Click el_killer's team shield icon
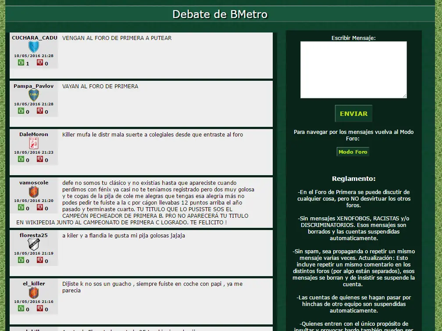 coord(33,293)
